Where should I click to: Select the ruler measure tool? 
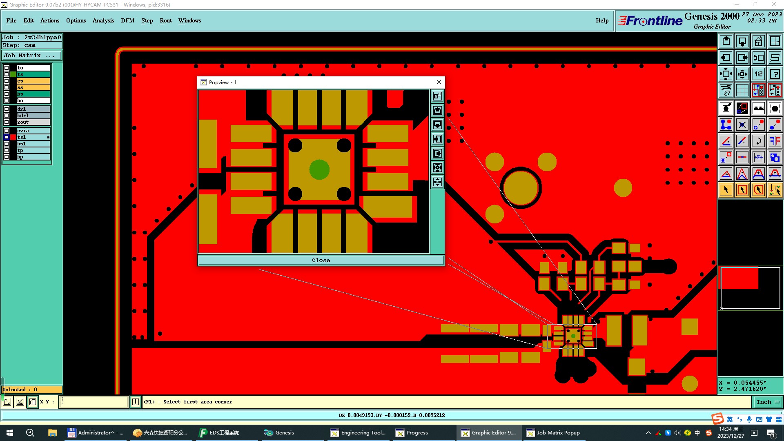[758, 108]
